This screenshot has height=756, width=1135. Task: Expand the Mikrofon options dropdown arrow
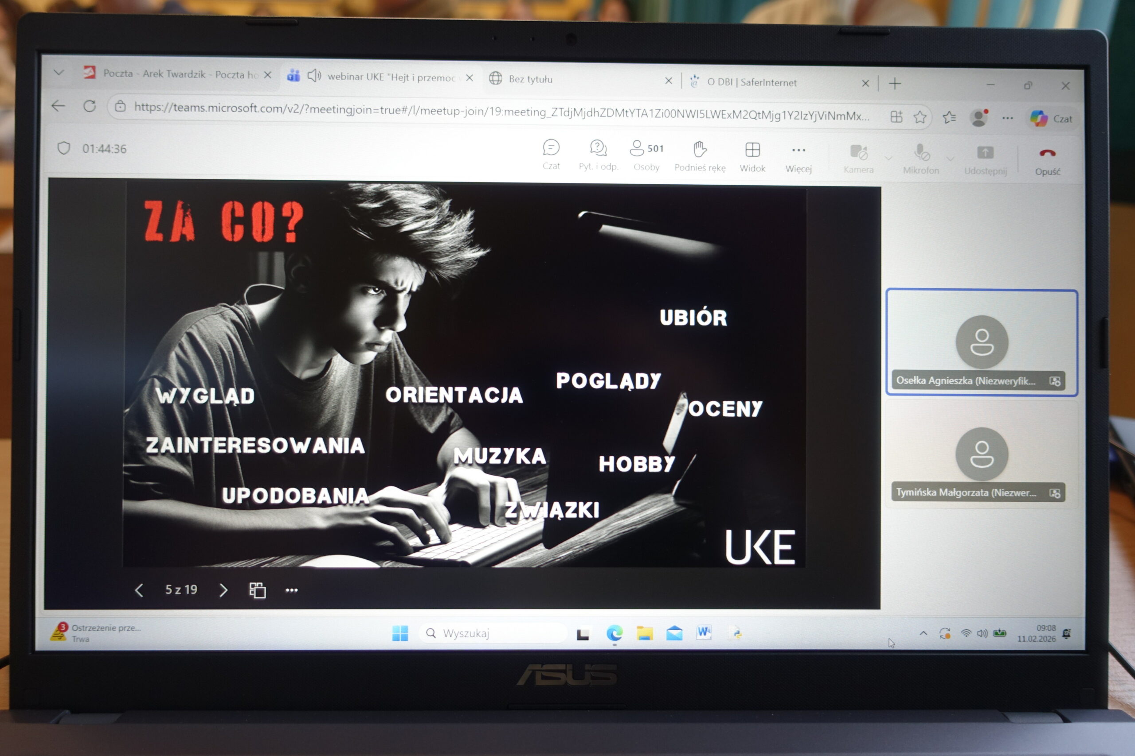tap(950, 159)
